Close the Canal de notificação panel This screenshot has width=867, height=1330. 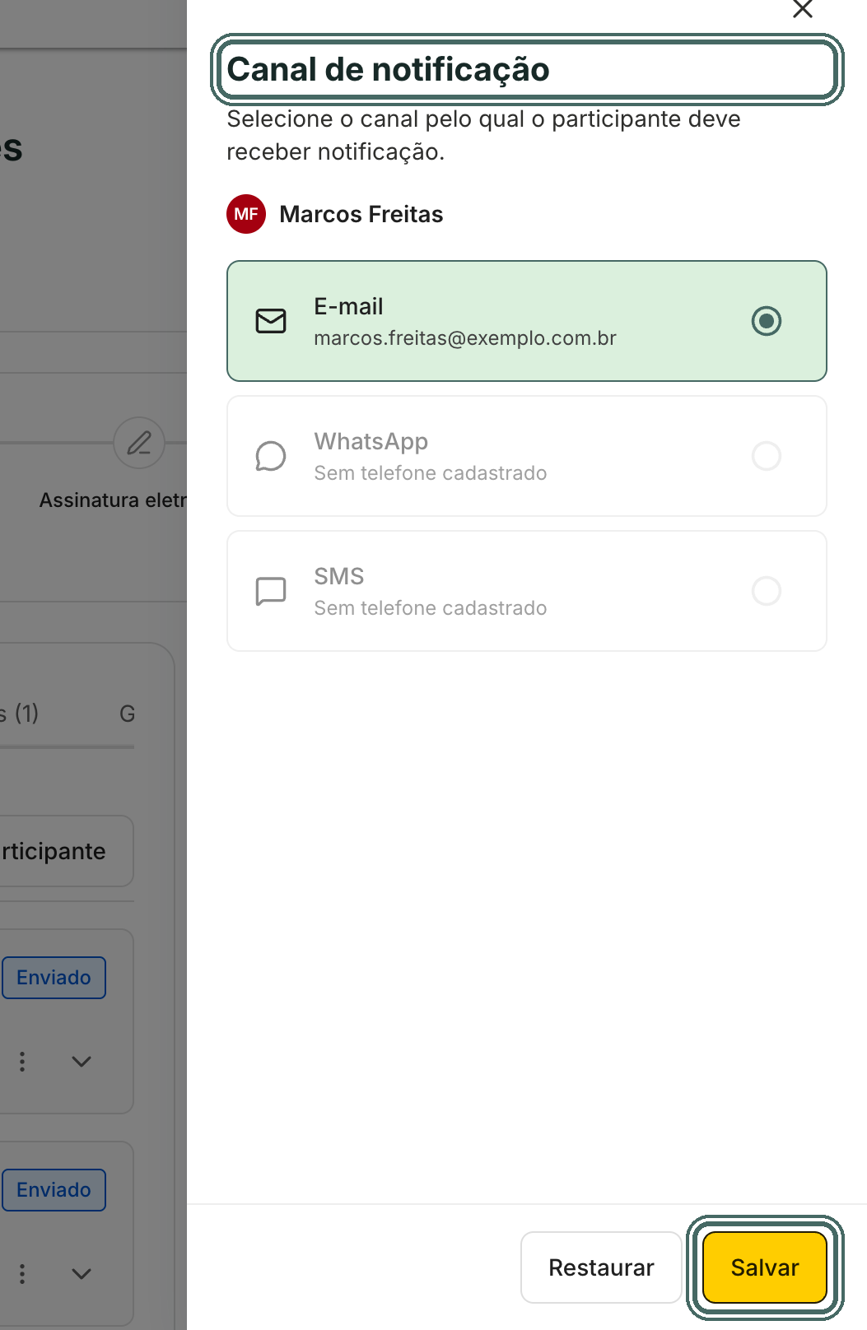802,8
